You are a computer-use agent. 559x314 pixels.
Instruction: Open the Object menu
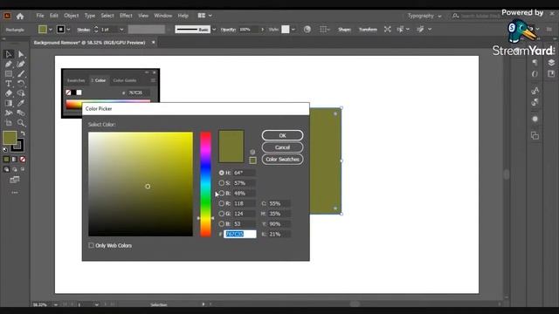(x=72, y=16)
